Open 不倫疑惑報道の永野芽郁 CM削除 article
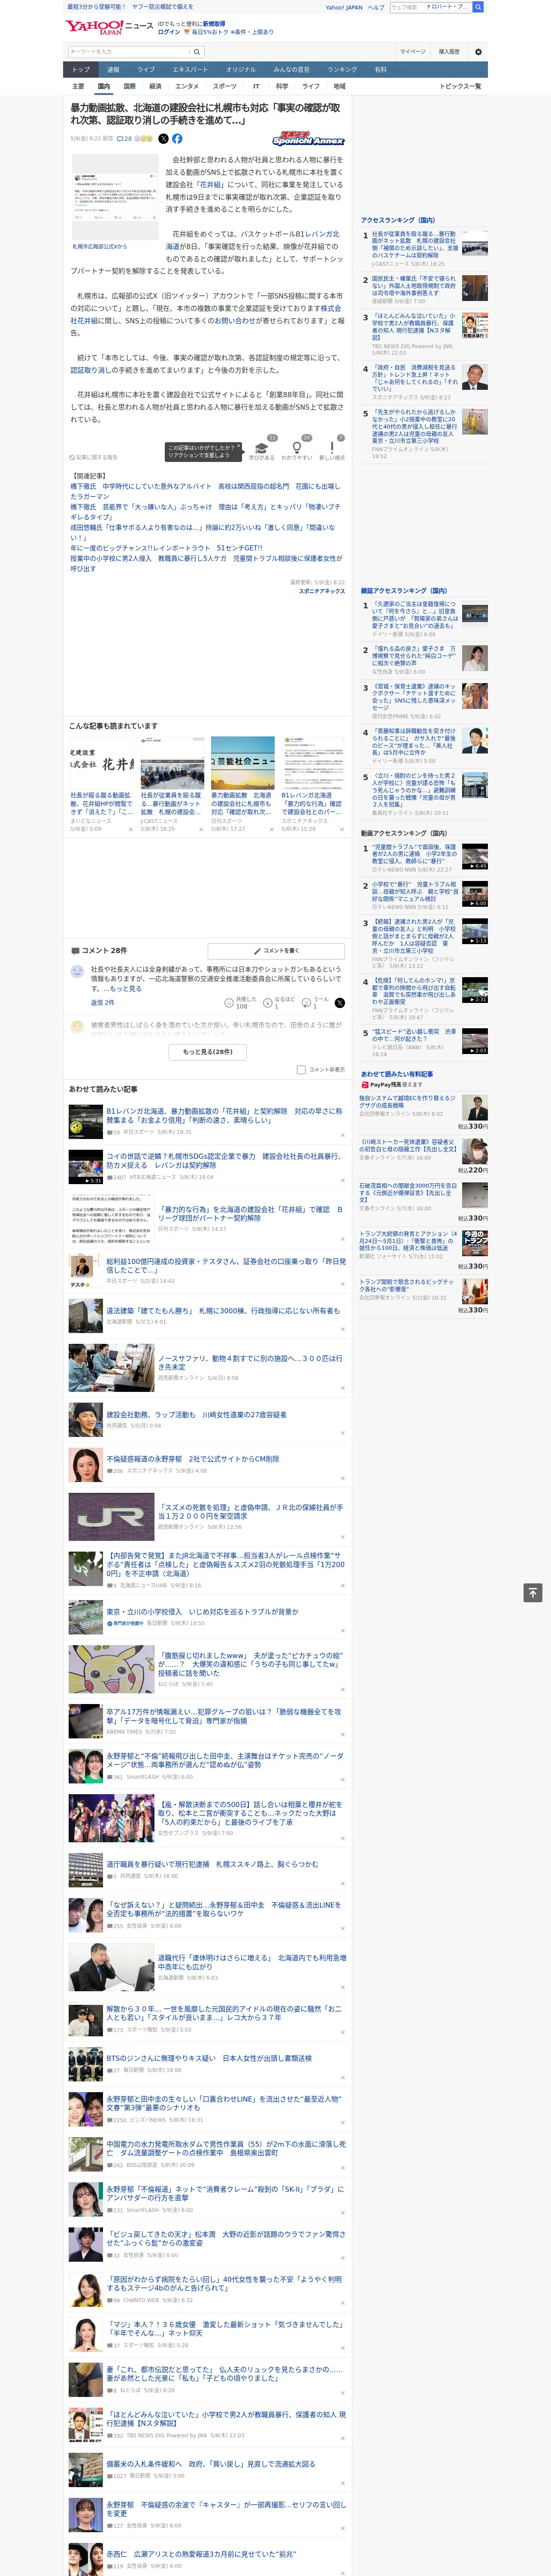Viewport: 551px width, 2576px height. (x=193, y=1458)
